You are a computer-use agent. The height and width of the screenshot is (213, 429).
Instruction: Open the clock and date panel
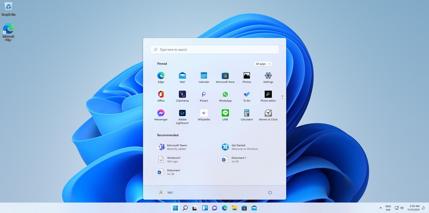413,208
